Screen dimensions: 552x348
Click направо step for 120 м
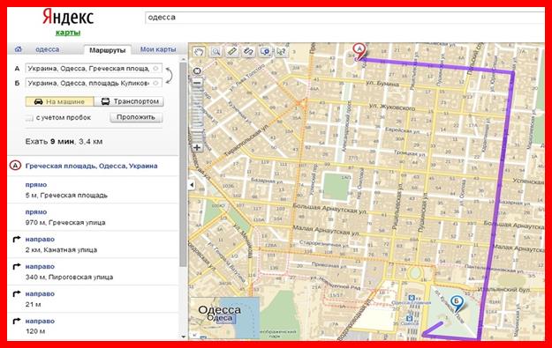(40, 321)
